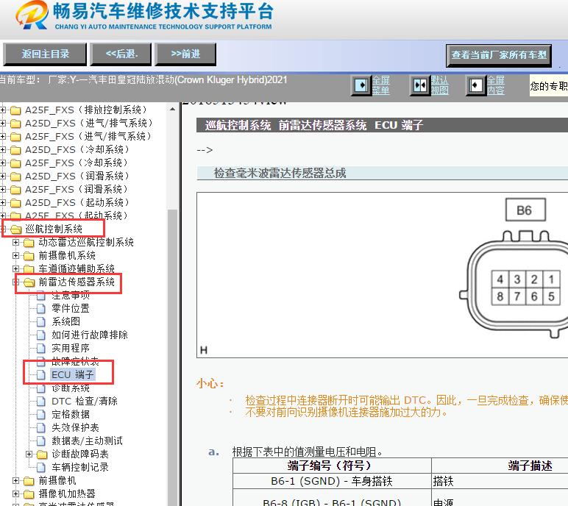This screenshot has height=506, width=568.
Task: Click folder icon of 前摄像机系统
Action: point(29,256)
